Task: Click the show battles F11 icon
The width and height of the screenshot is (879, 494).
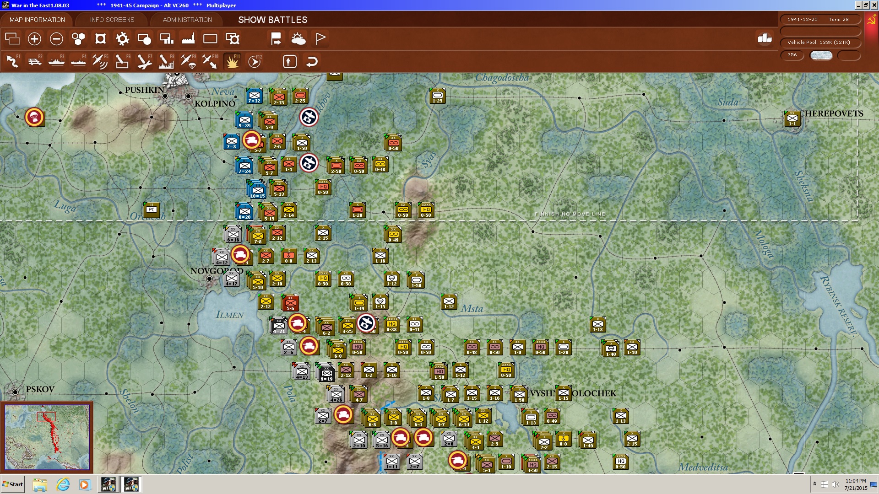Action: (x=232, y=61)
